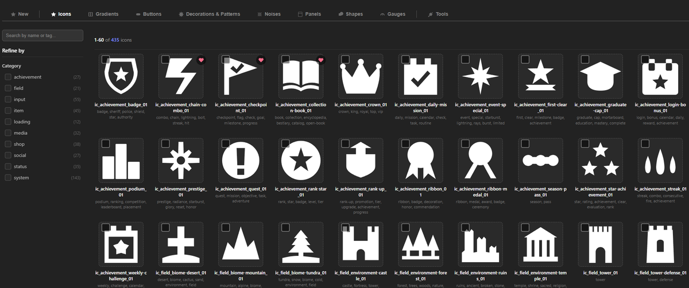Check the media category filter
The height and width of the screenshot is (288, 689).
pyautogui.click(x=8, y=133)
